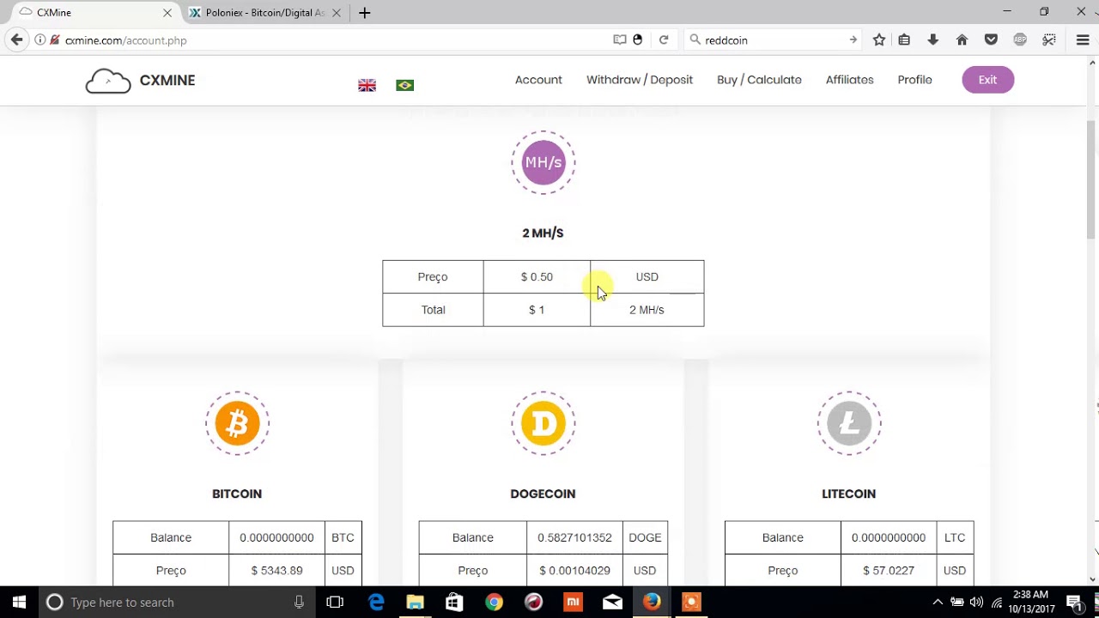Open Firefox hamburger menu
Viewport: 1099px width, 618px height.
(1083, 39)
